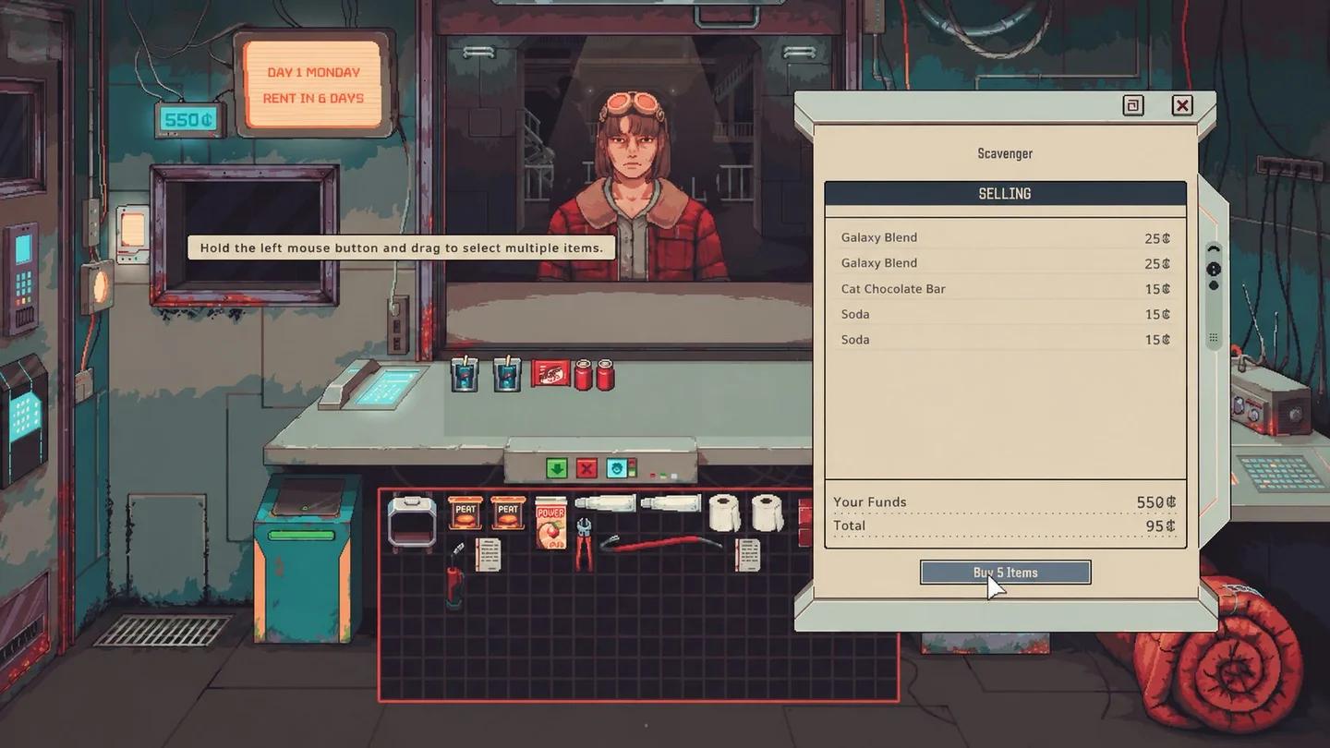Viewport: 1330px width, 748px height.
Task: Open the paper note right of the crowbar
Action: [x=748, y=554]
